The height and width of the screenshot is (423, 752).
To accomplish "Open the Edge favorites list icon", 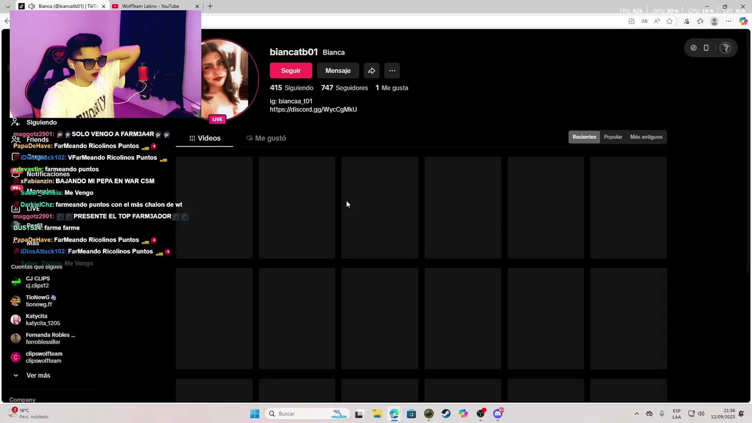I will [x=700, y=21].
